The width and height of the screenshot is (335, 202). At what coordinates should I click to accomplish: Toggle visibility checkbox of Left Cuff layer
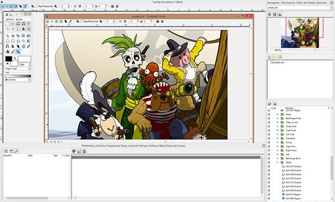[x=269, y=134]
